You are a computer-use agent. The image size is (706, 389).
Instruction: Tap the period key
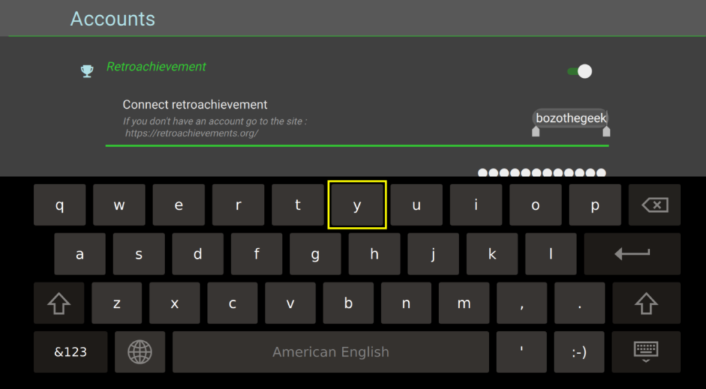[579, 304]
